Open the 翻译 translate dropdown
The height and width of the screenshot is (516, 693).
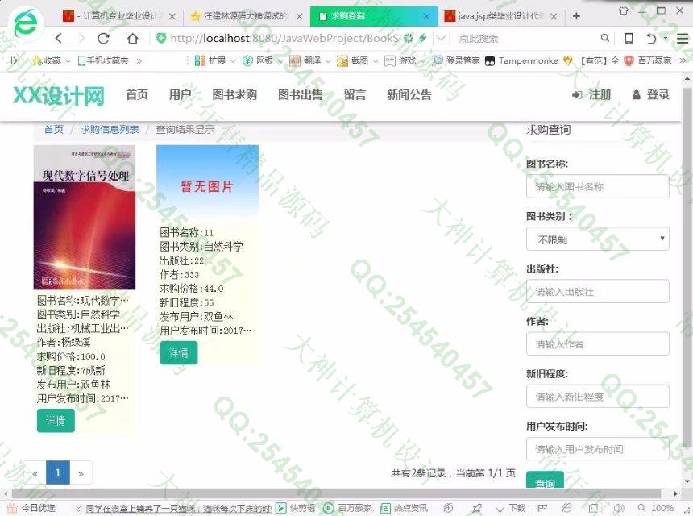[x=306, y=60]
